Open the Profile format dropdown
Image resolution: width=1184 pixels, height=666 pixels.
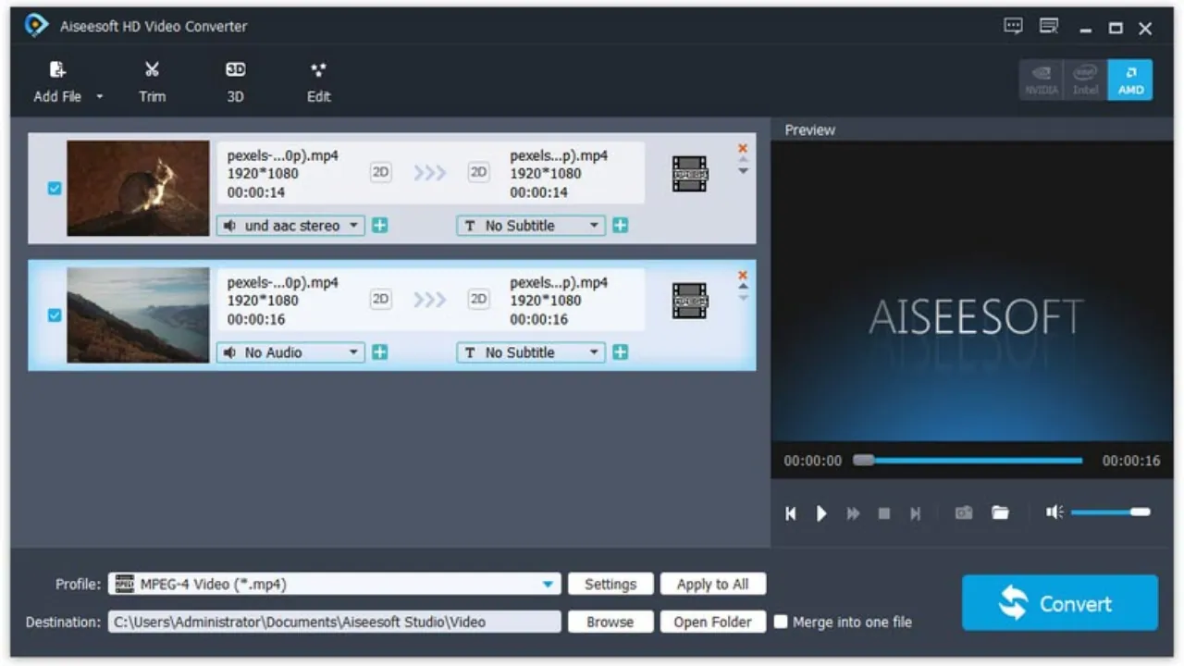tap(335, 585)
